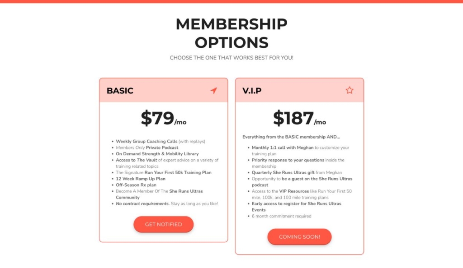Select the V.I.P plan header
The width and height of the screenshot is (463, 268).
251,91
